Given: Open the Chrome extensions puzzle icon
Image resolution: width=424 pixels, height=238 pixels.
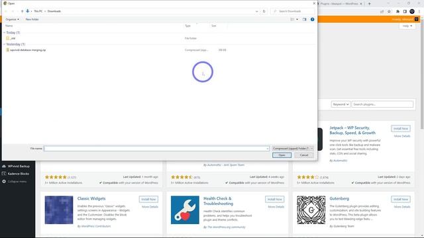Looking at the screenshot, I should 397,12.
